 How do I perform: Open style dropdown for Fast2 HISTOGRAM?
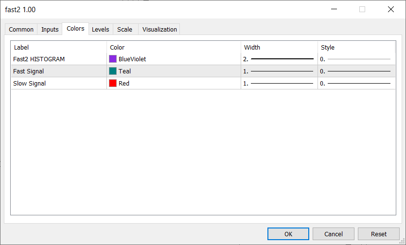[x=356, y=59]
